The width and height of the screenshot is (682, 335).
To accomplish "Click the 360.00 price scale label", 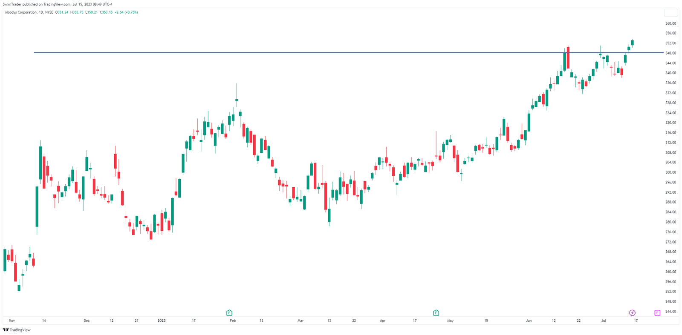I will [x=670, y=23].
